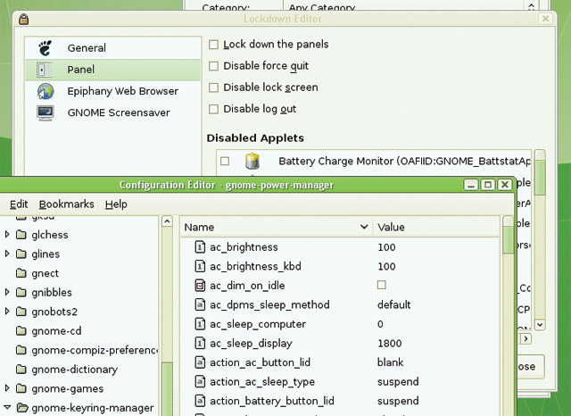Click the action_ac_button_lid value blank

[x=391, y=362]
